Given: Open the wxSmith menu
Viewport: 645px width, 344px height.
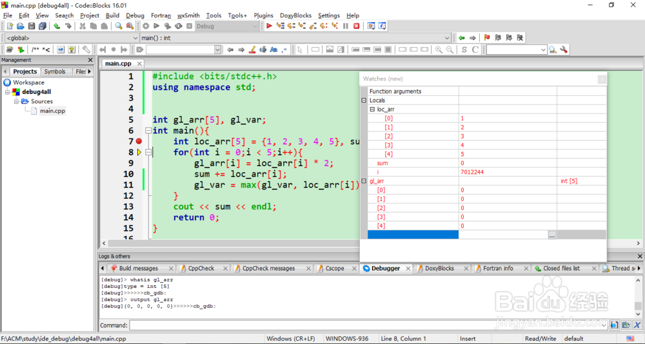Looking at the screenshot, I should (188, 15).
